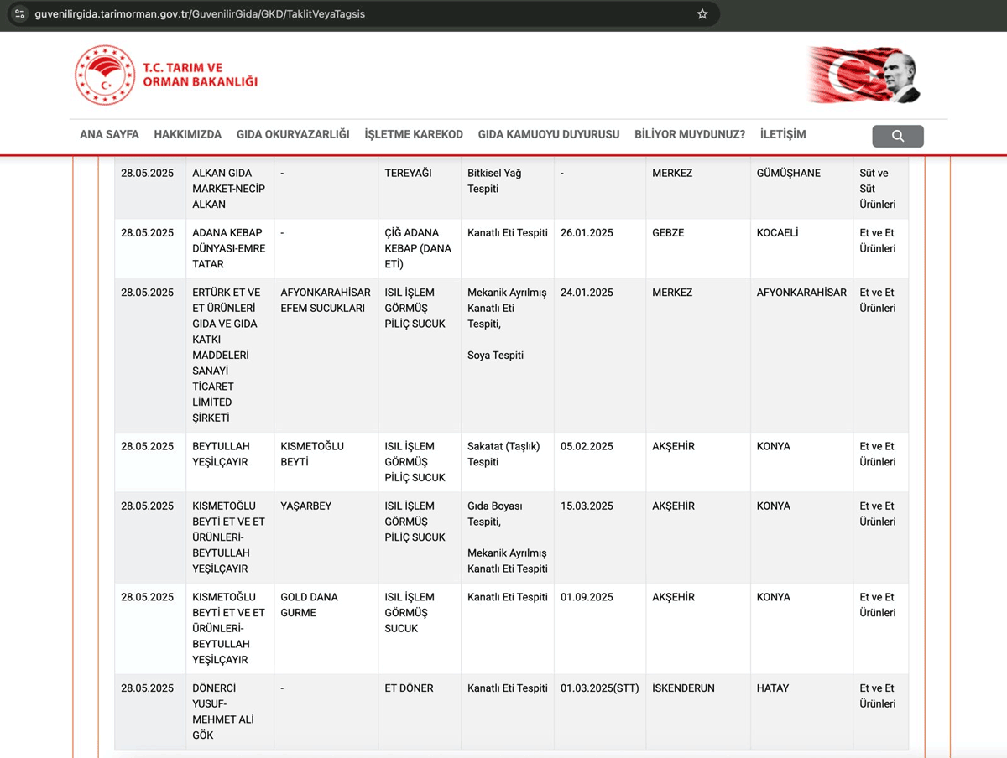Viewport: 1007px width, 758px height.
Task: Click the T.C. TARIM VE ORMAN BAKANLIĞI title
Action: pyautogui.click(x=200, y=75)
